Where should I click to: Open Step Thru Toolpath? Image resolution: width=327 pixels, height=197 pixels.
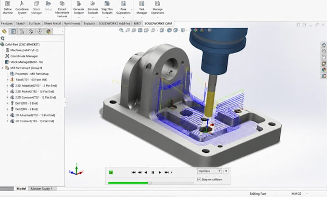pos(107,8)
